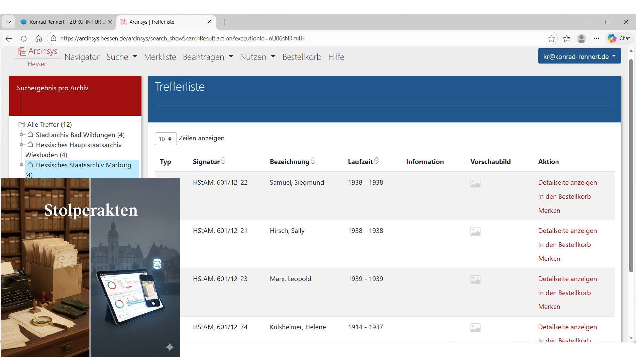The image size is (636, 357).
Task: Sort by Laufzeit using sort arrows
Action: click(x=376, y=161)
